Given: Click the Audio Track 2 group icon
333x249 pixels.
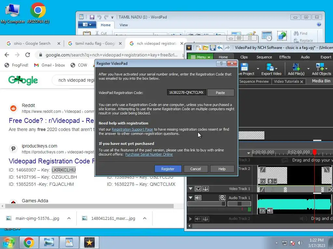Looking at the screenshot, I should point(206,219).
